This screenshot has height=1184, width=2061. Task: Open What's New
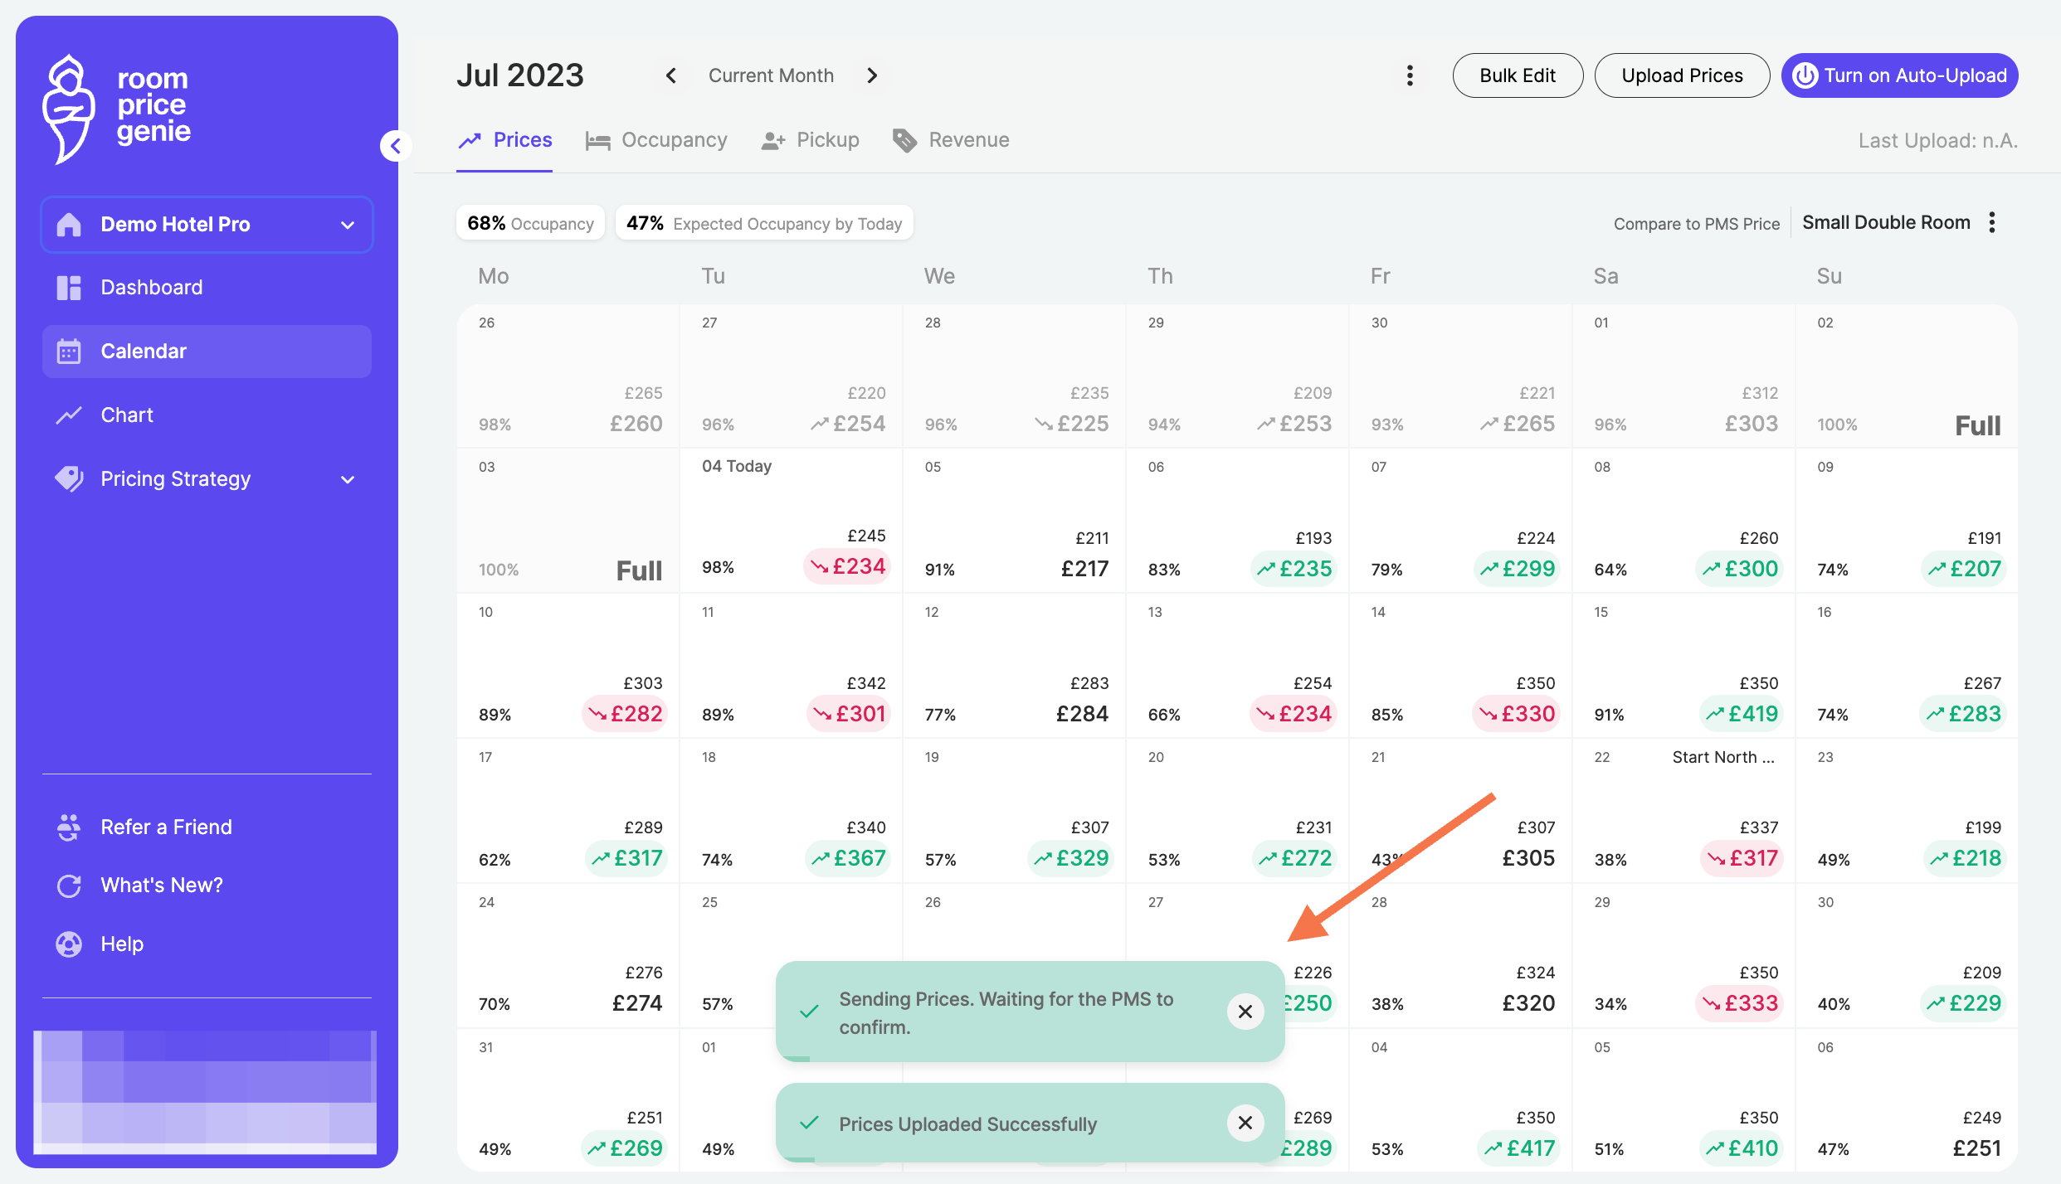tap(161, 886)
